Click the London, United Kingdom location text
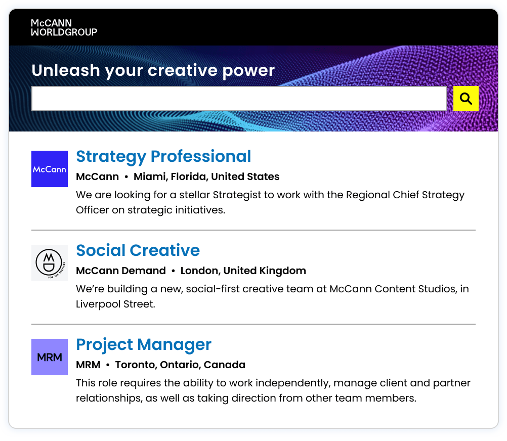The image size is (507, 441). [243, 271]
